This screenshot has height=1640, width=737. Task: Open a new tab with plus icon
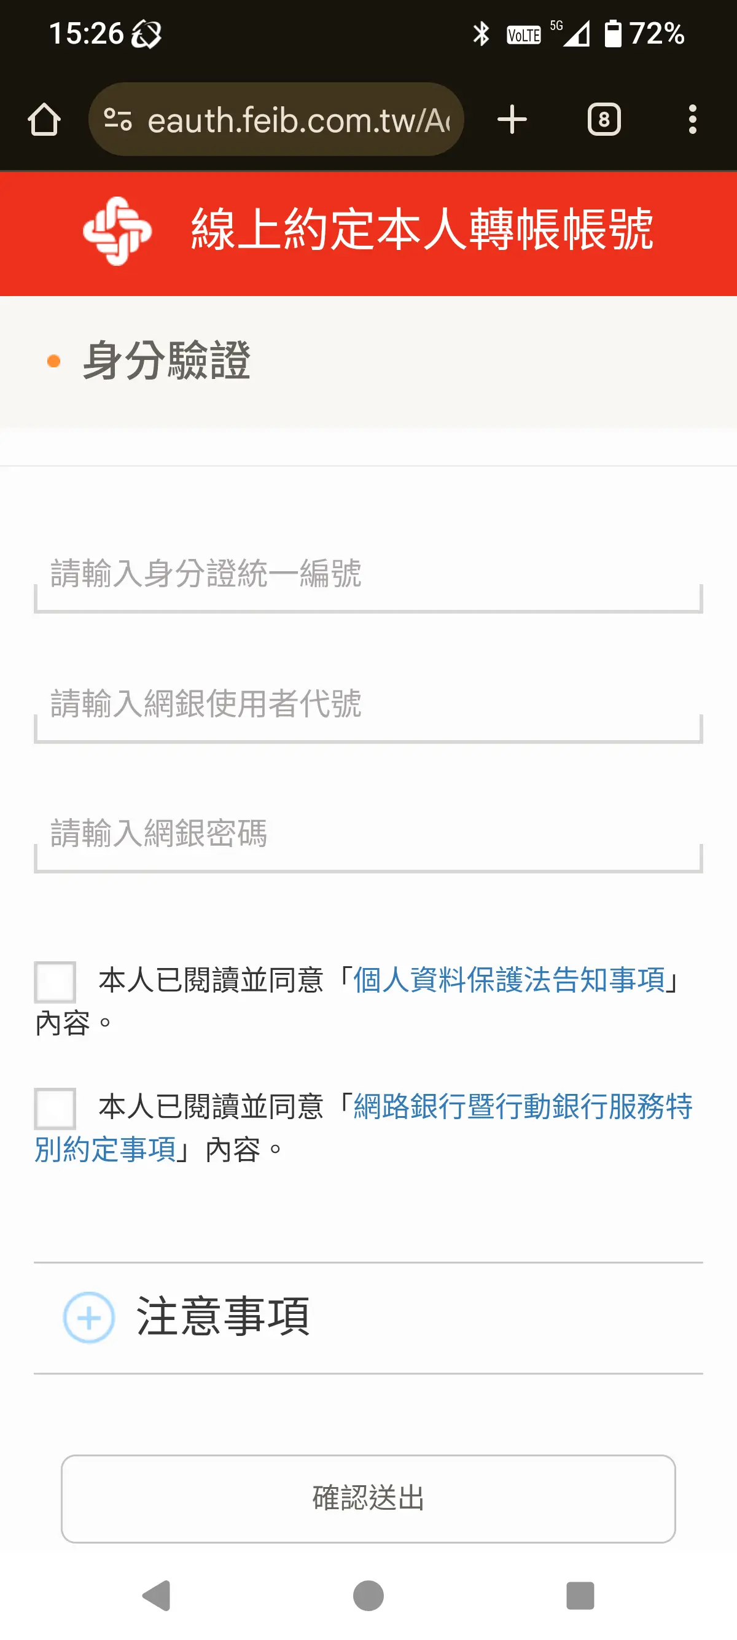(512, 120)
